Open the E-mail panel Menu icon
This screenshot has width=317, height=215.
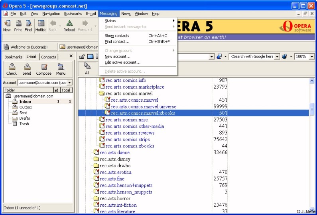61,69
